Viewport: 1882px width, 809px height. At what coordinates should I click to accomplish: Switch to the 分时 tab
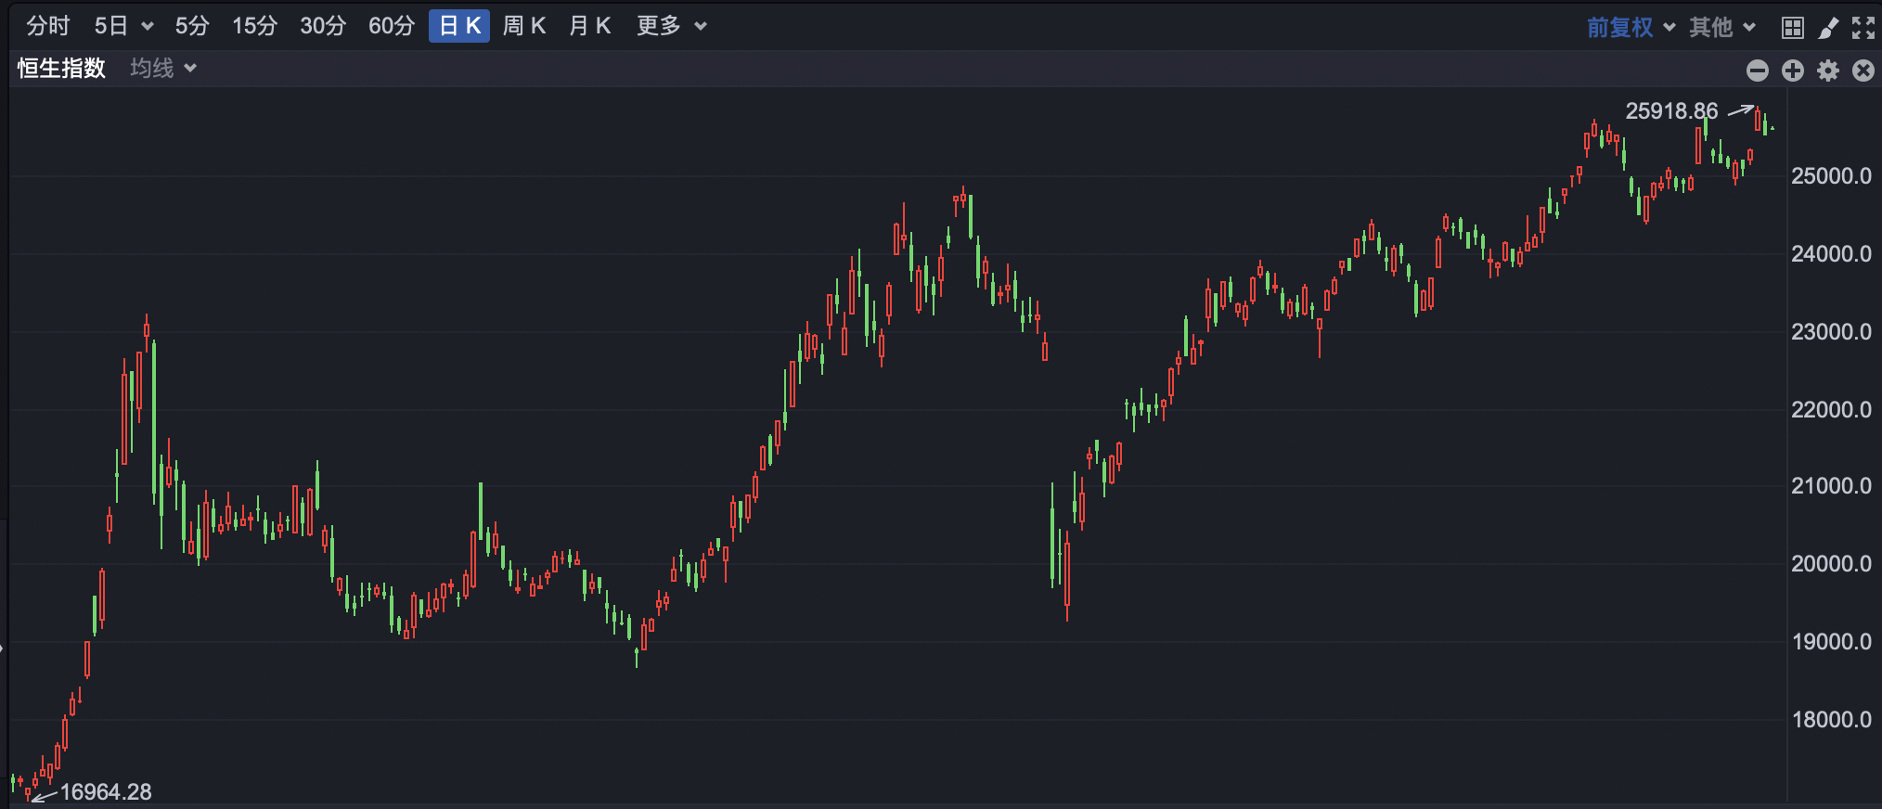tap(48, 26)
